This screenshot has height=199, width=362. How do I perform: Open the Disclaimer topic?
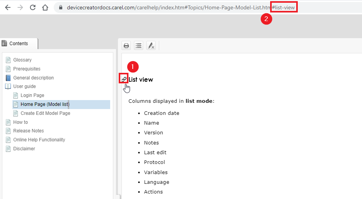[24, 149]
